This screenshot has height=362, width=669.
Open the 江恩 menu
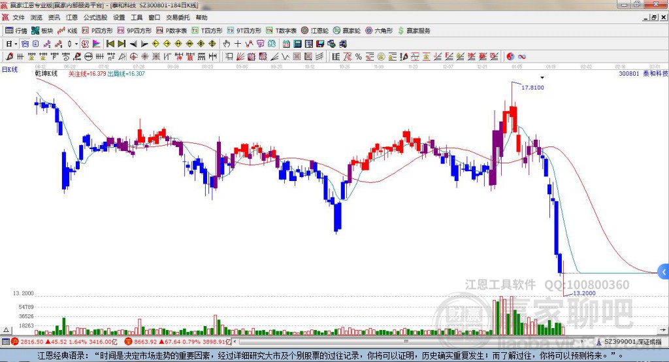[72, 18]
